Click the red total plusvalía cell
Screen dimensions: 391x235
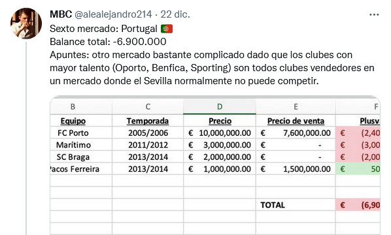point(358,205)
